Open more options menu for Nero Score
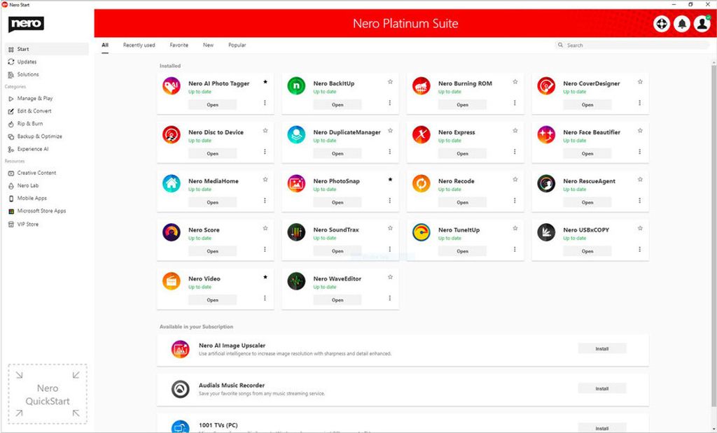 pyautogui.click(x=265, y=250)
